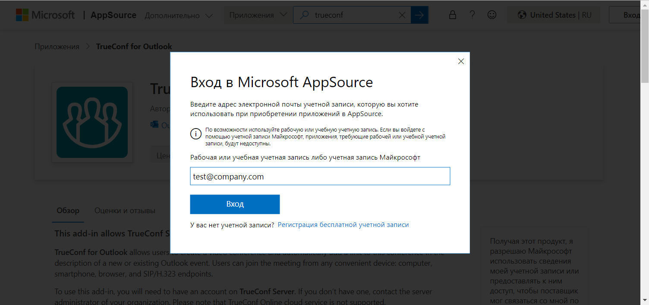This screenshot has height=305, width=649.
Task: Click the info icon in dialog
Action: point(196,134)
